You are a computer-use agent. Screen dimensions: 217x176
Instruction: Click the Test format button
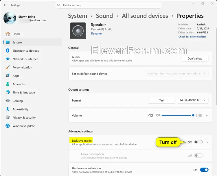pyautogui.click(x=162, y=100)
